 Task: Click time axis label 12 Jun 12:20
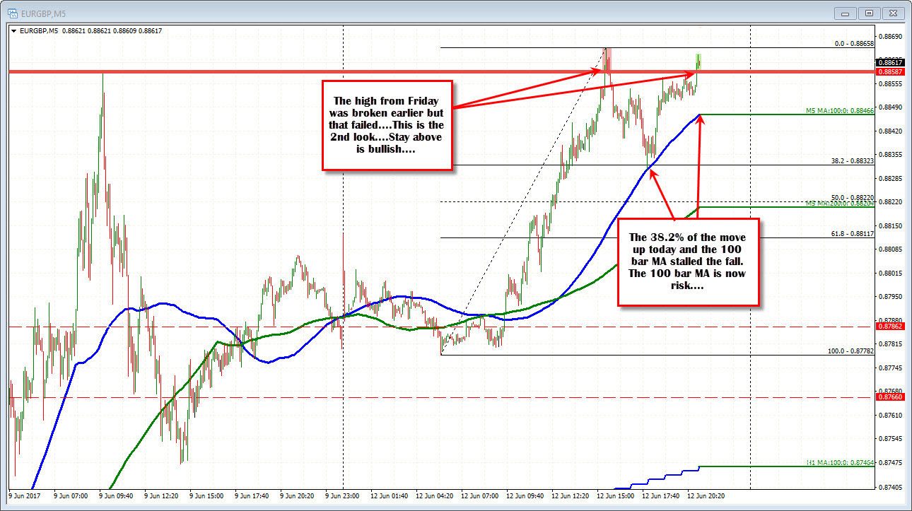(571, 495)
